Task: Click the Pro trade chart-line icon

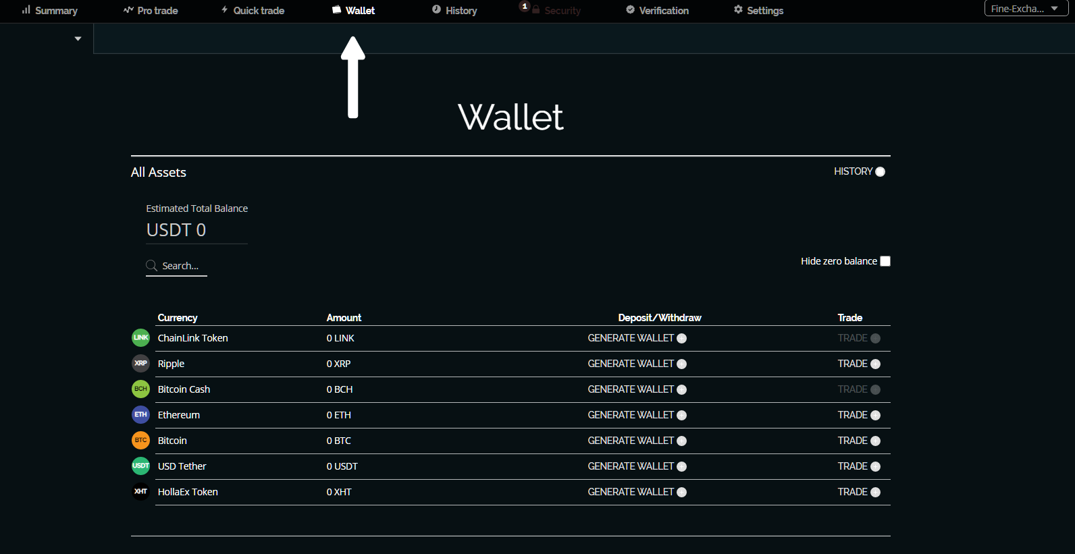Action: [128, 9]
